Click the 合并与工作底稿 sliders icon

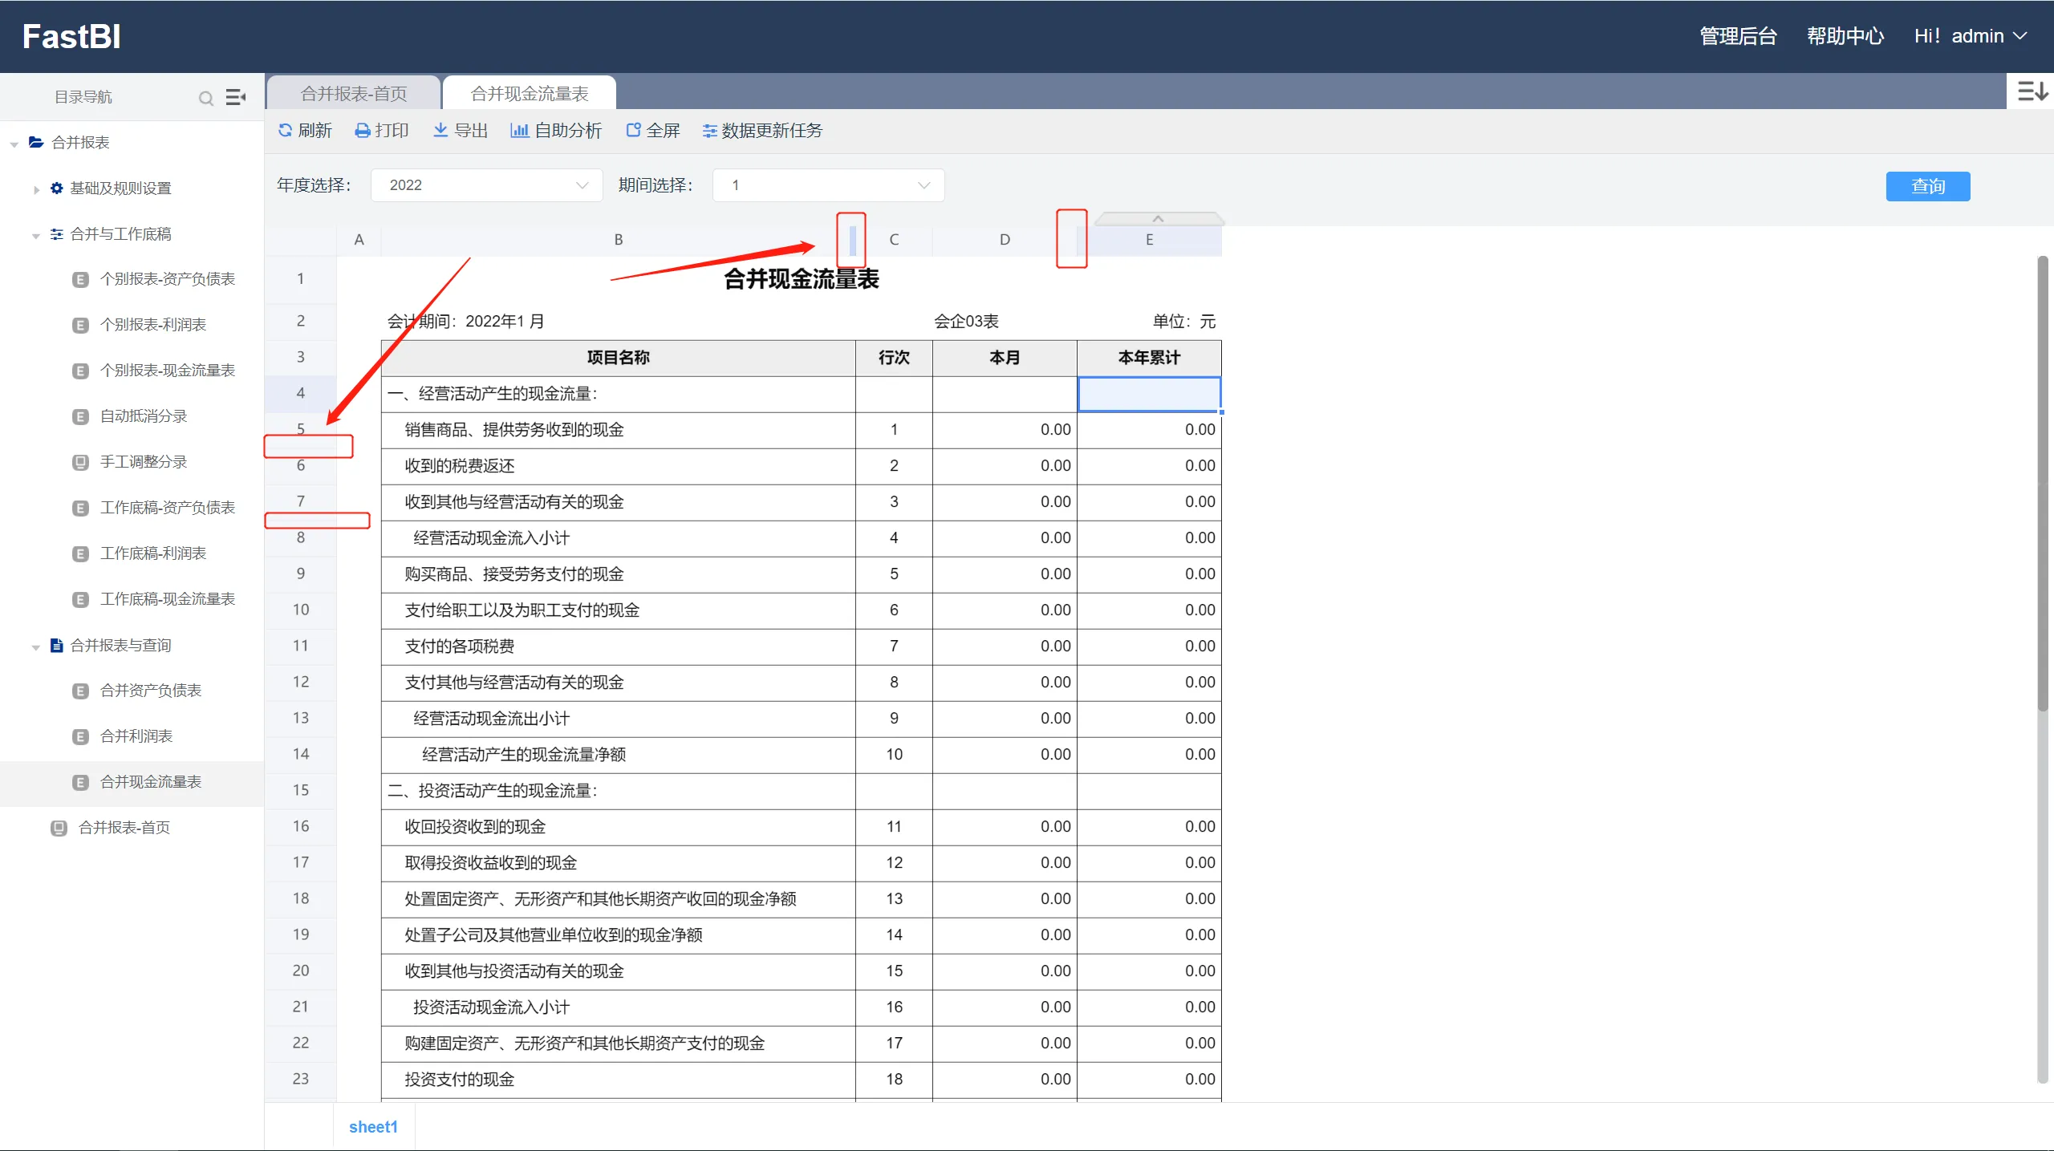click(x=56, y=233)
